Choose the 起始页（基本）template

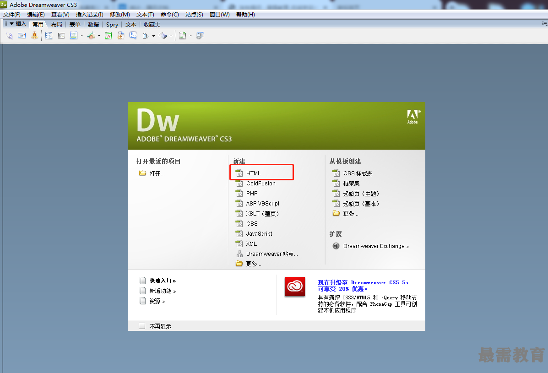[x=361, y=204]
